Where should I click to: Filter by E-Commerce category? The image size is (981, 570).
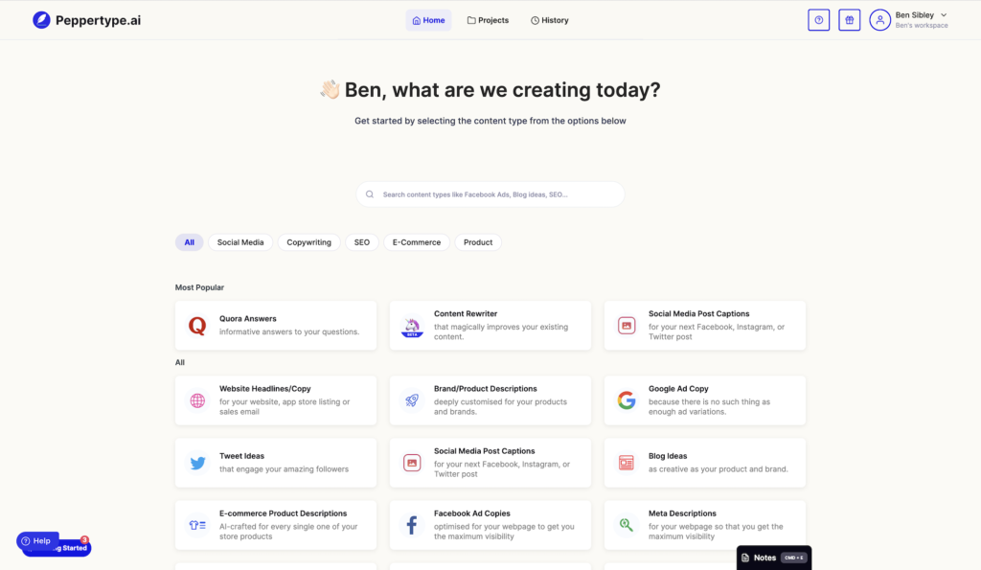(x=417, y=242)
